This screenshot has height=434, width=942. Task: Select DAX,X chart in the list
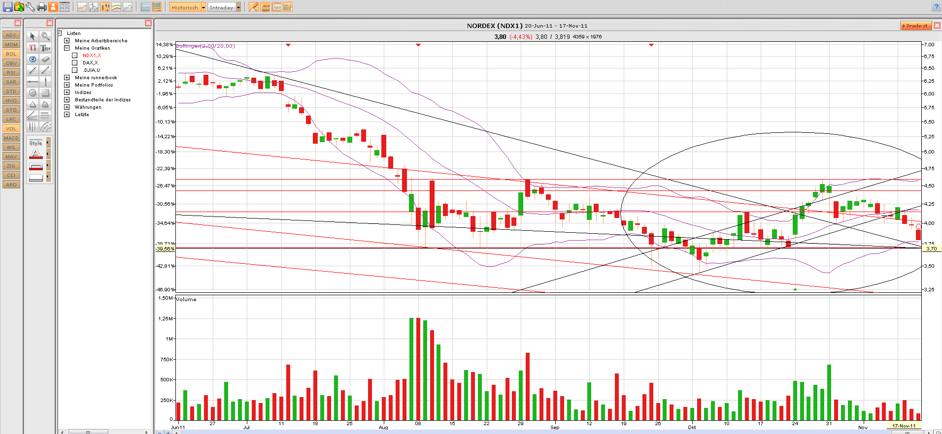tap(90, 62)
